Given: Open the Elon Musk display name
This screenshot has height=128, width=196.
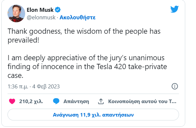Looking at the screenshot, I should (x=40, y=10).
